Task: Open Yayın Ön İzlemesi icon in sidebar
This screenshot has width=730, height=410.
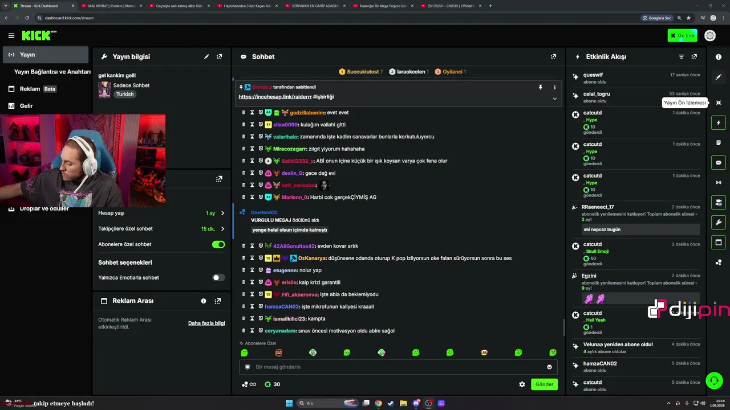Action: pyautogui.click(x=719, y=102)
